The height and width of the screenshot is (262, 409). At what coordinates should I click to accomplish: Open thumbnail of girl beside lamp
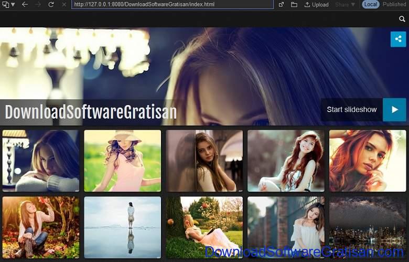(x=41, y=161)
